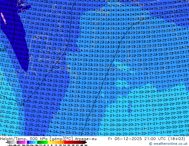Pick the bright green -8°C legend swatch
The height and width of the screenshot is (146, 189).
coord(47,142)
